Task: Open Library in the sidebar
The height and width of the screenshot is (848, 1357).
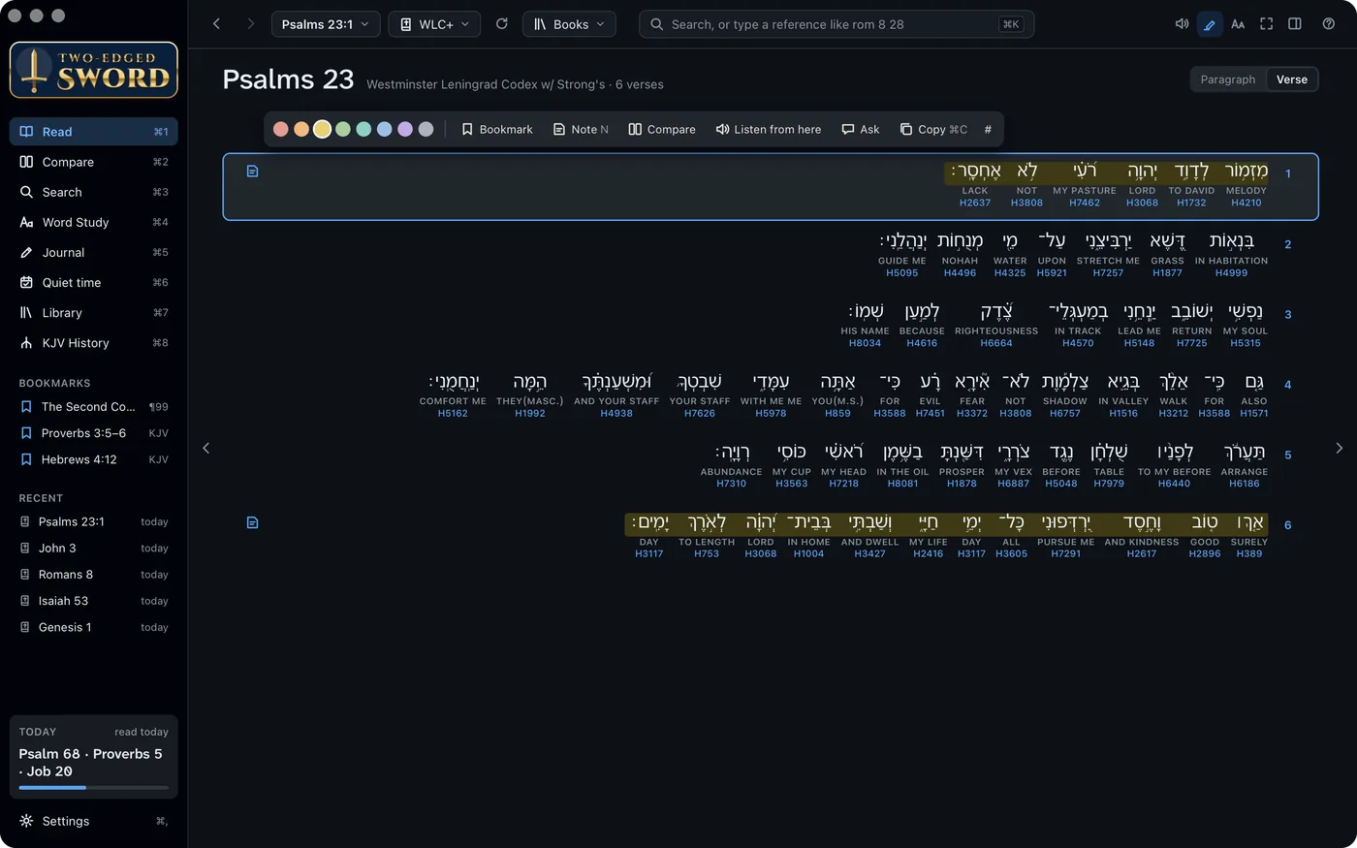Action: pos(94,312)
